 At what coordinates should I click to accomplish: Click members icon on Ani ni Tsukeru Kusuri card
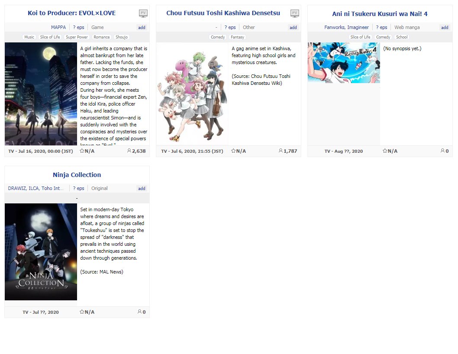pyautogui.click(x=443, y=151)
